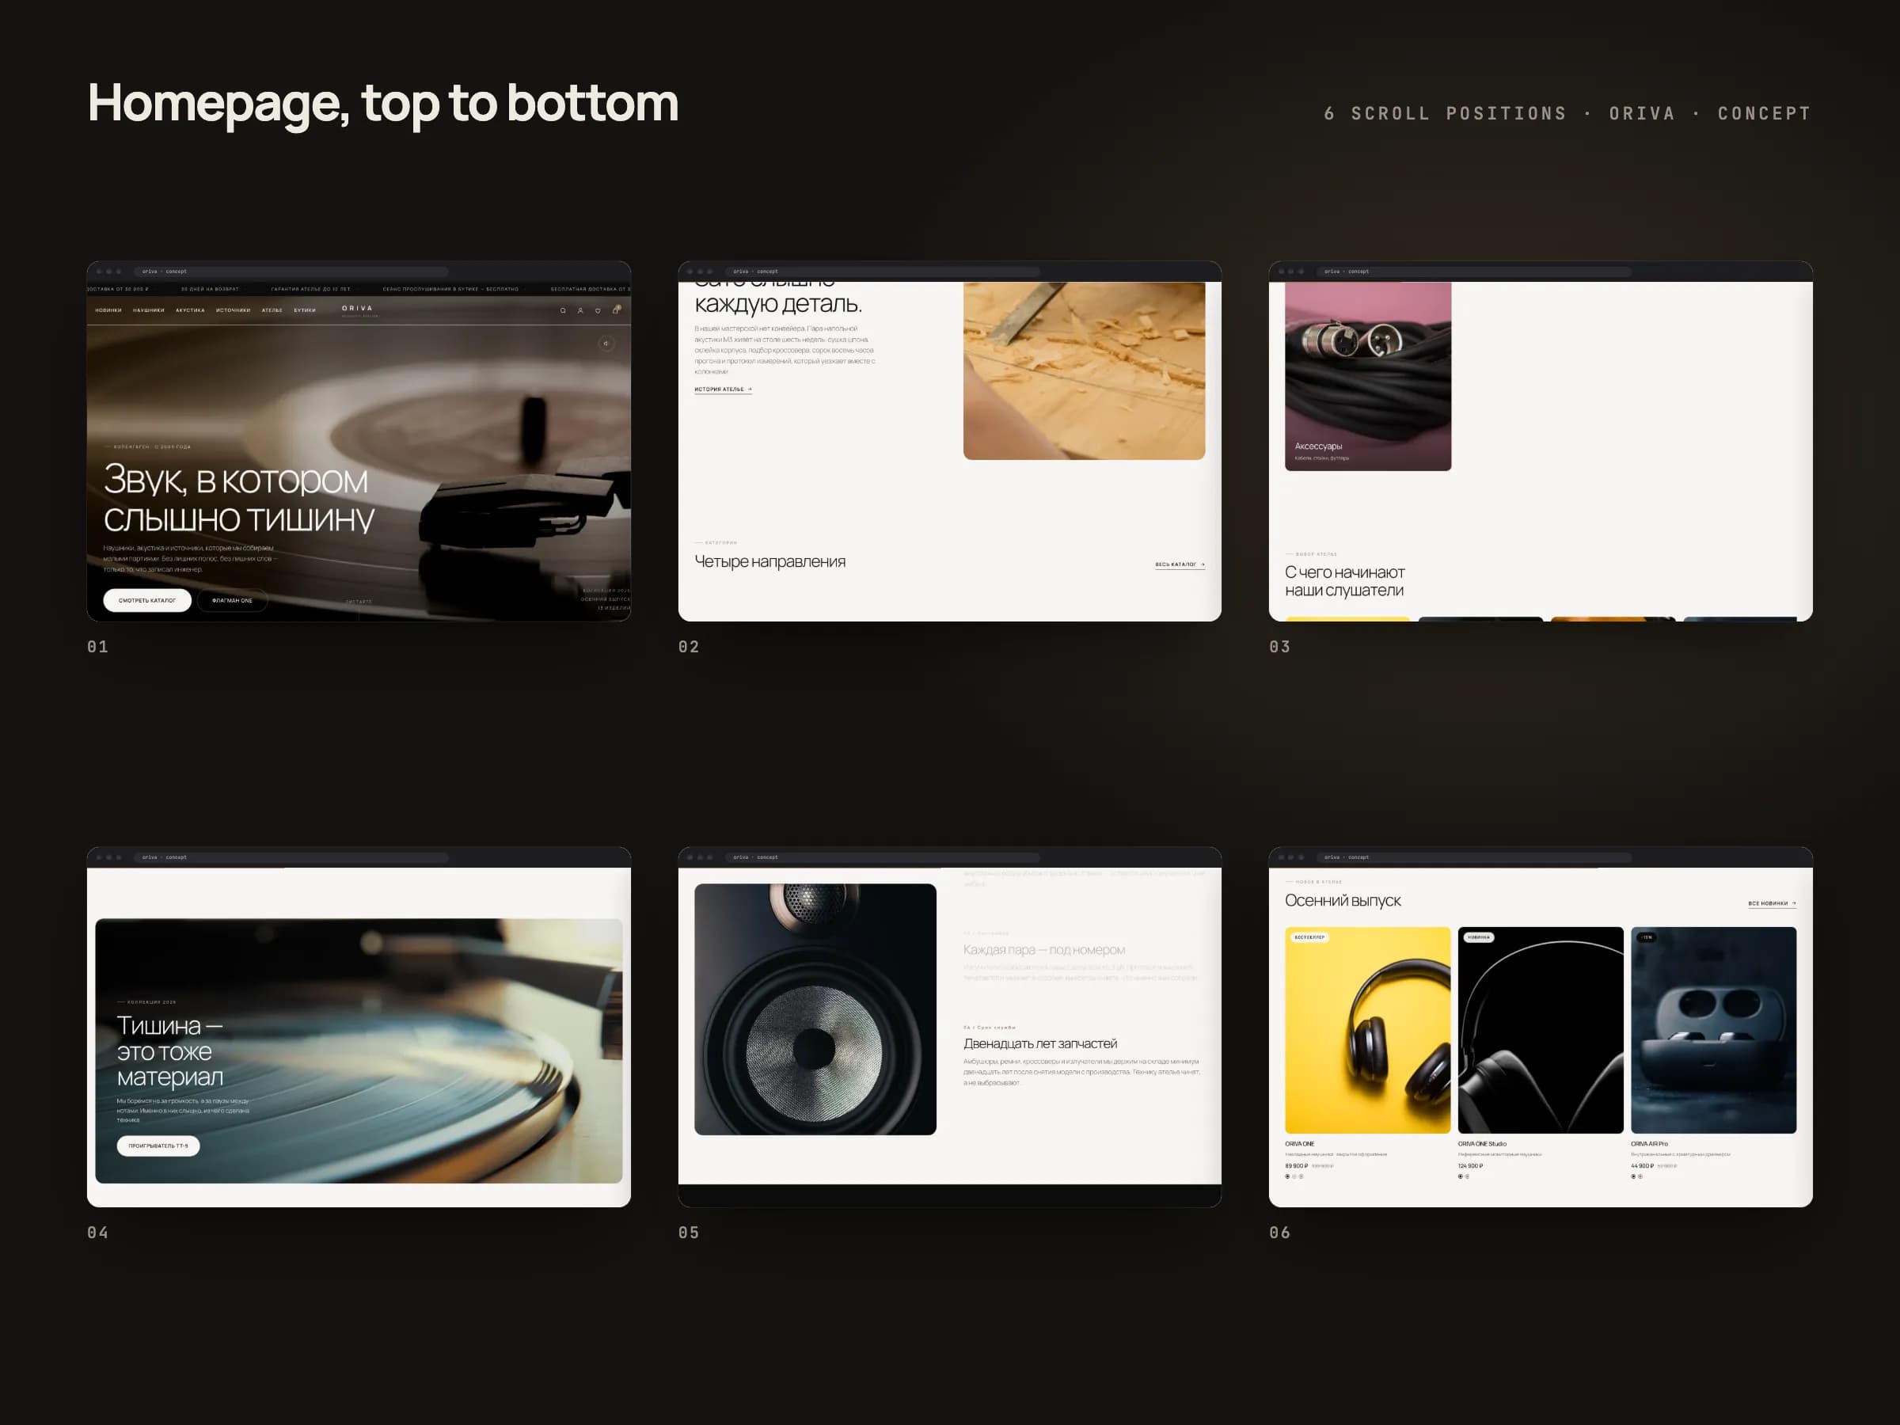Image resolution: width=1900 pixels, height=1425 pixels.
Task: Click the 'Четыре направления' section heading
Action: point(769,562)
